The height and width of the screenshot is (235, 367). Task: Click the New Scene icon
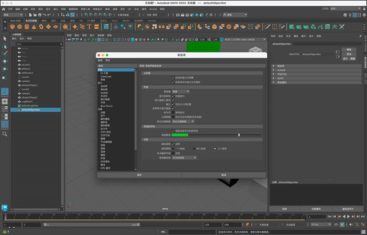pyautogui.click(x=30, y=15)
